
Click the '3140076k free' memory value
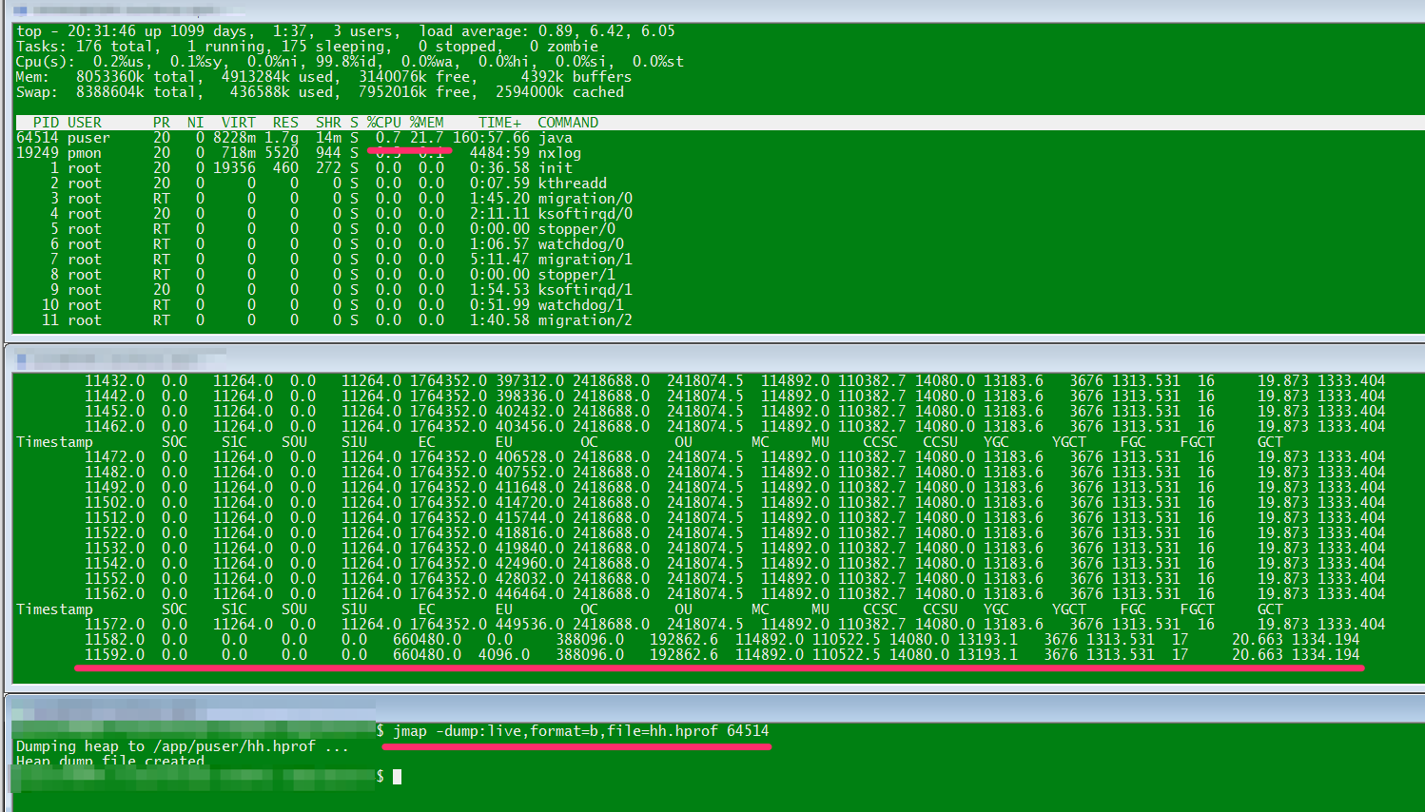[415, 77]
